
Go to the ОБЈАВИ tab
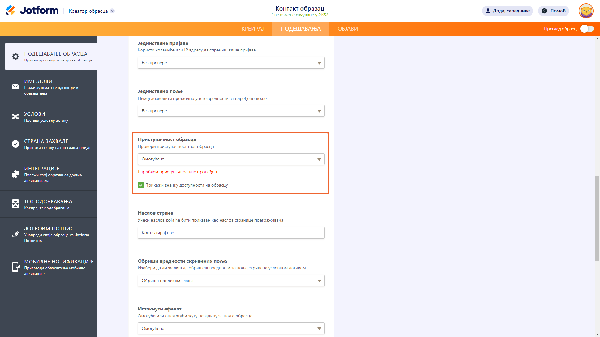coord(347,29)
